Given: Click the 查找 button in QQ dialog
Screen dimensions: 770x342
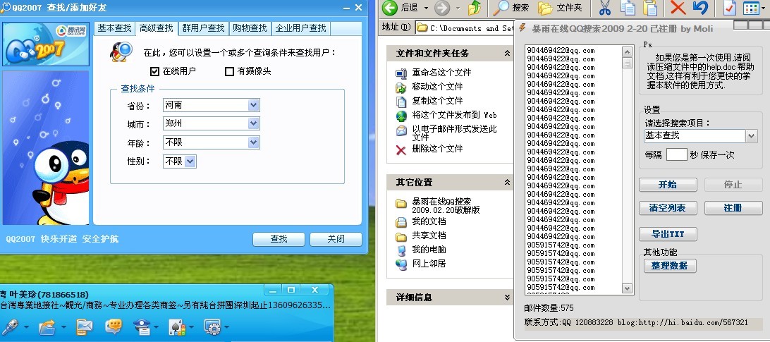Looking at the screenshot, I should pyautogui.click(x=279, y=239).
